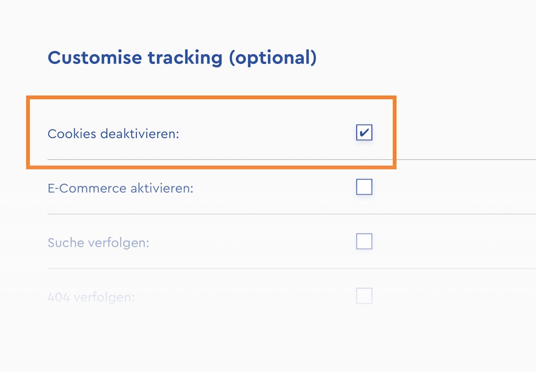Uncheck the Cookies deaktivieren checkbox

click(364, 133)
